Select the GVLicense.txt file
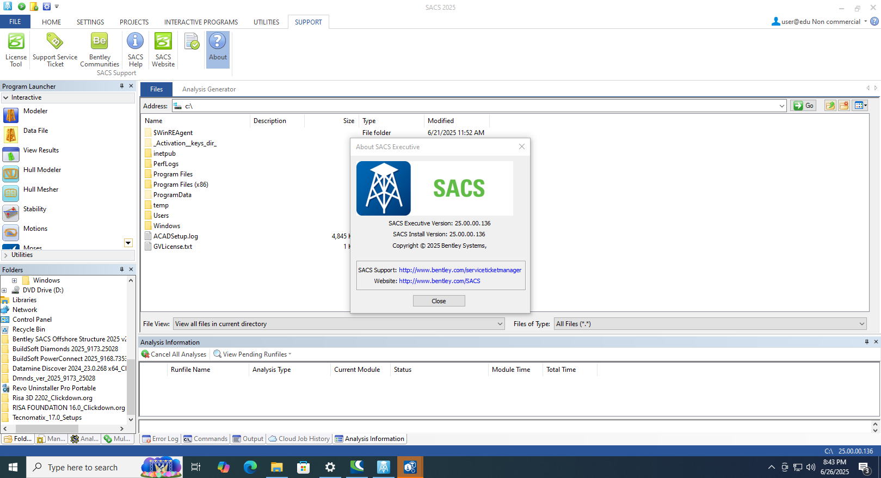 tap(172, 247)
